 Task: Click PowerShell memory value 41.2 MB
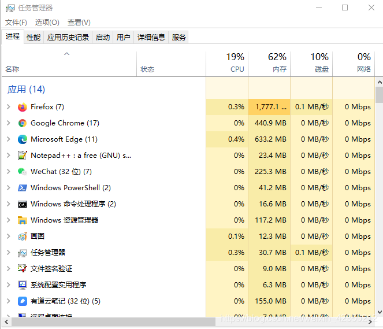(272, 188)
